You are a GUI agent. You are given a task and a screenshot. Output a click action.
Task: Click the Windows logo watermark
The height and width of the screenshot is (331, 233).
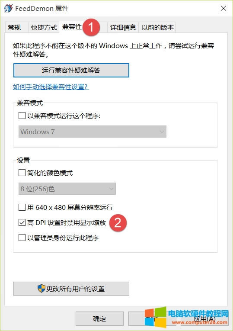(156, 317)
